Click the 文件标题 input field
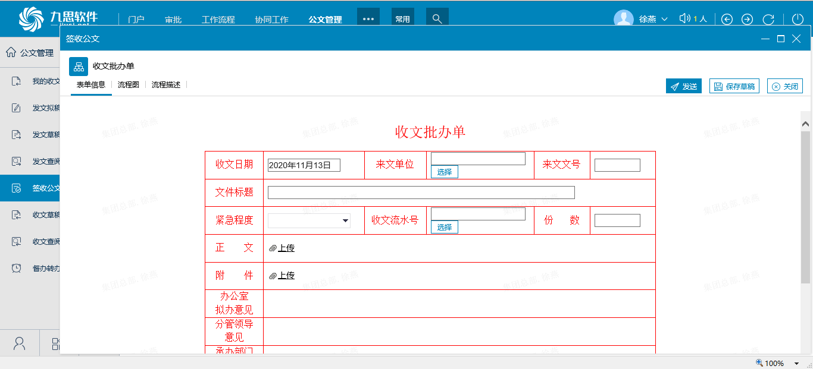This screenshot has height=369, width=813. tap(421, 193)
